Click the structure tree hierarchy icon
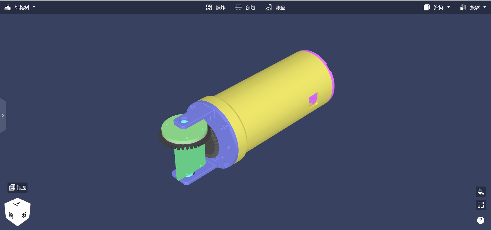This screenshot has height=230, width=491. (x=8, y=7)
